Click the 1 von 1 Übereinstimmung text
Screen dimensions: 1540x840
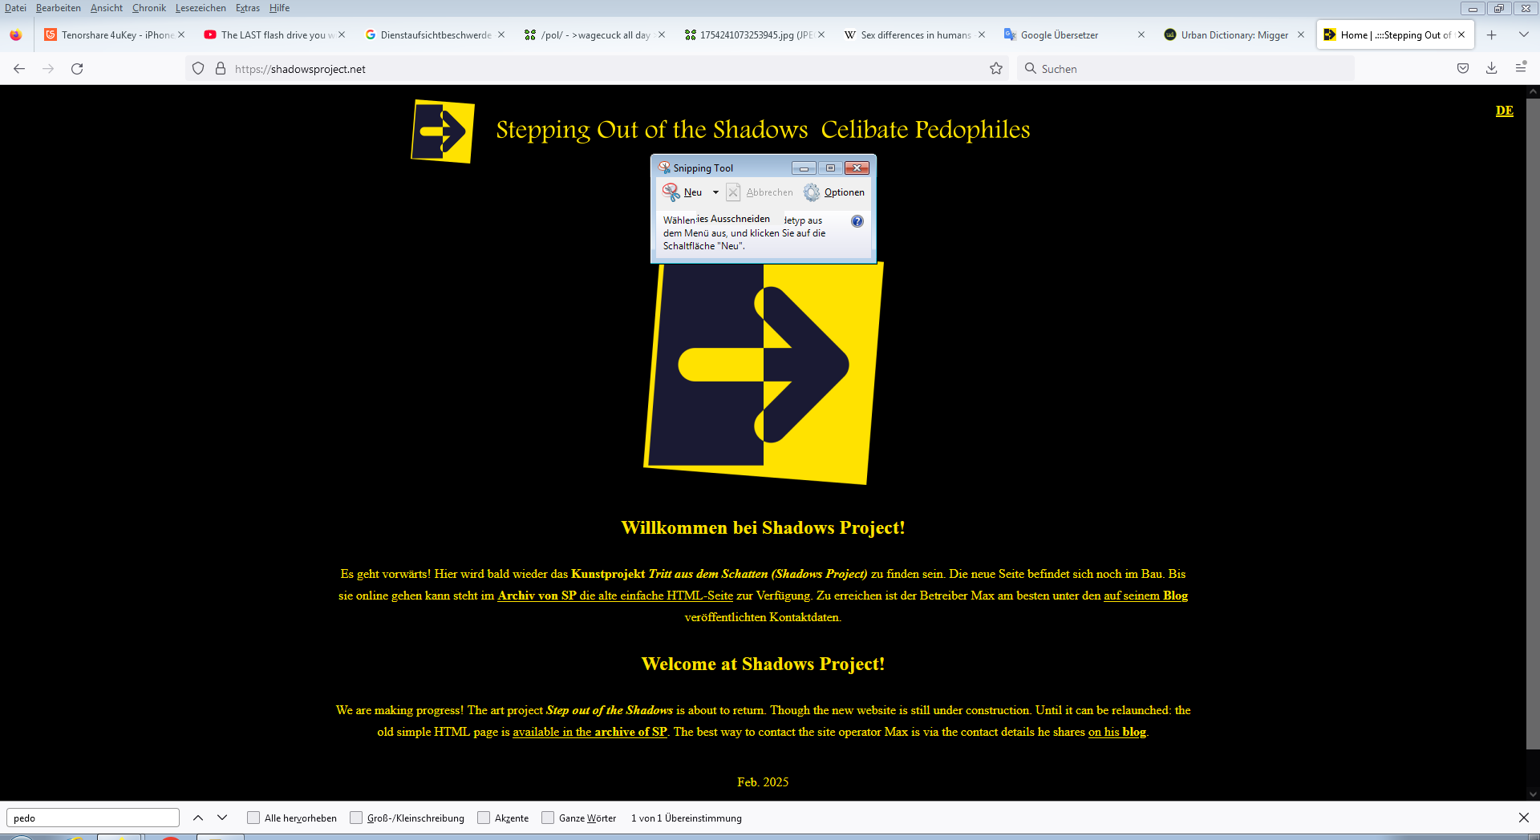coord(687,818)
